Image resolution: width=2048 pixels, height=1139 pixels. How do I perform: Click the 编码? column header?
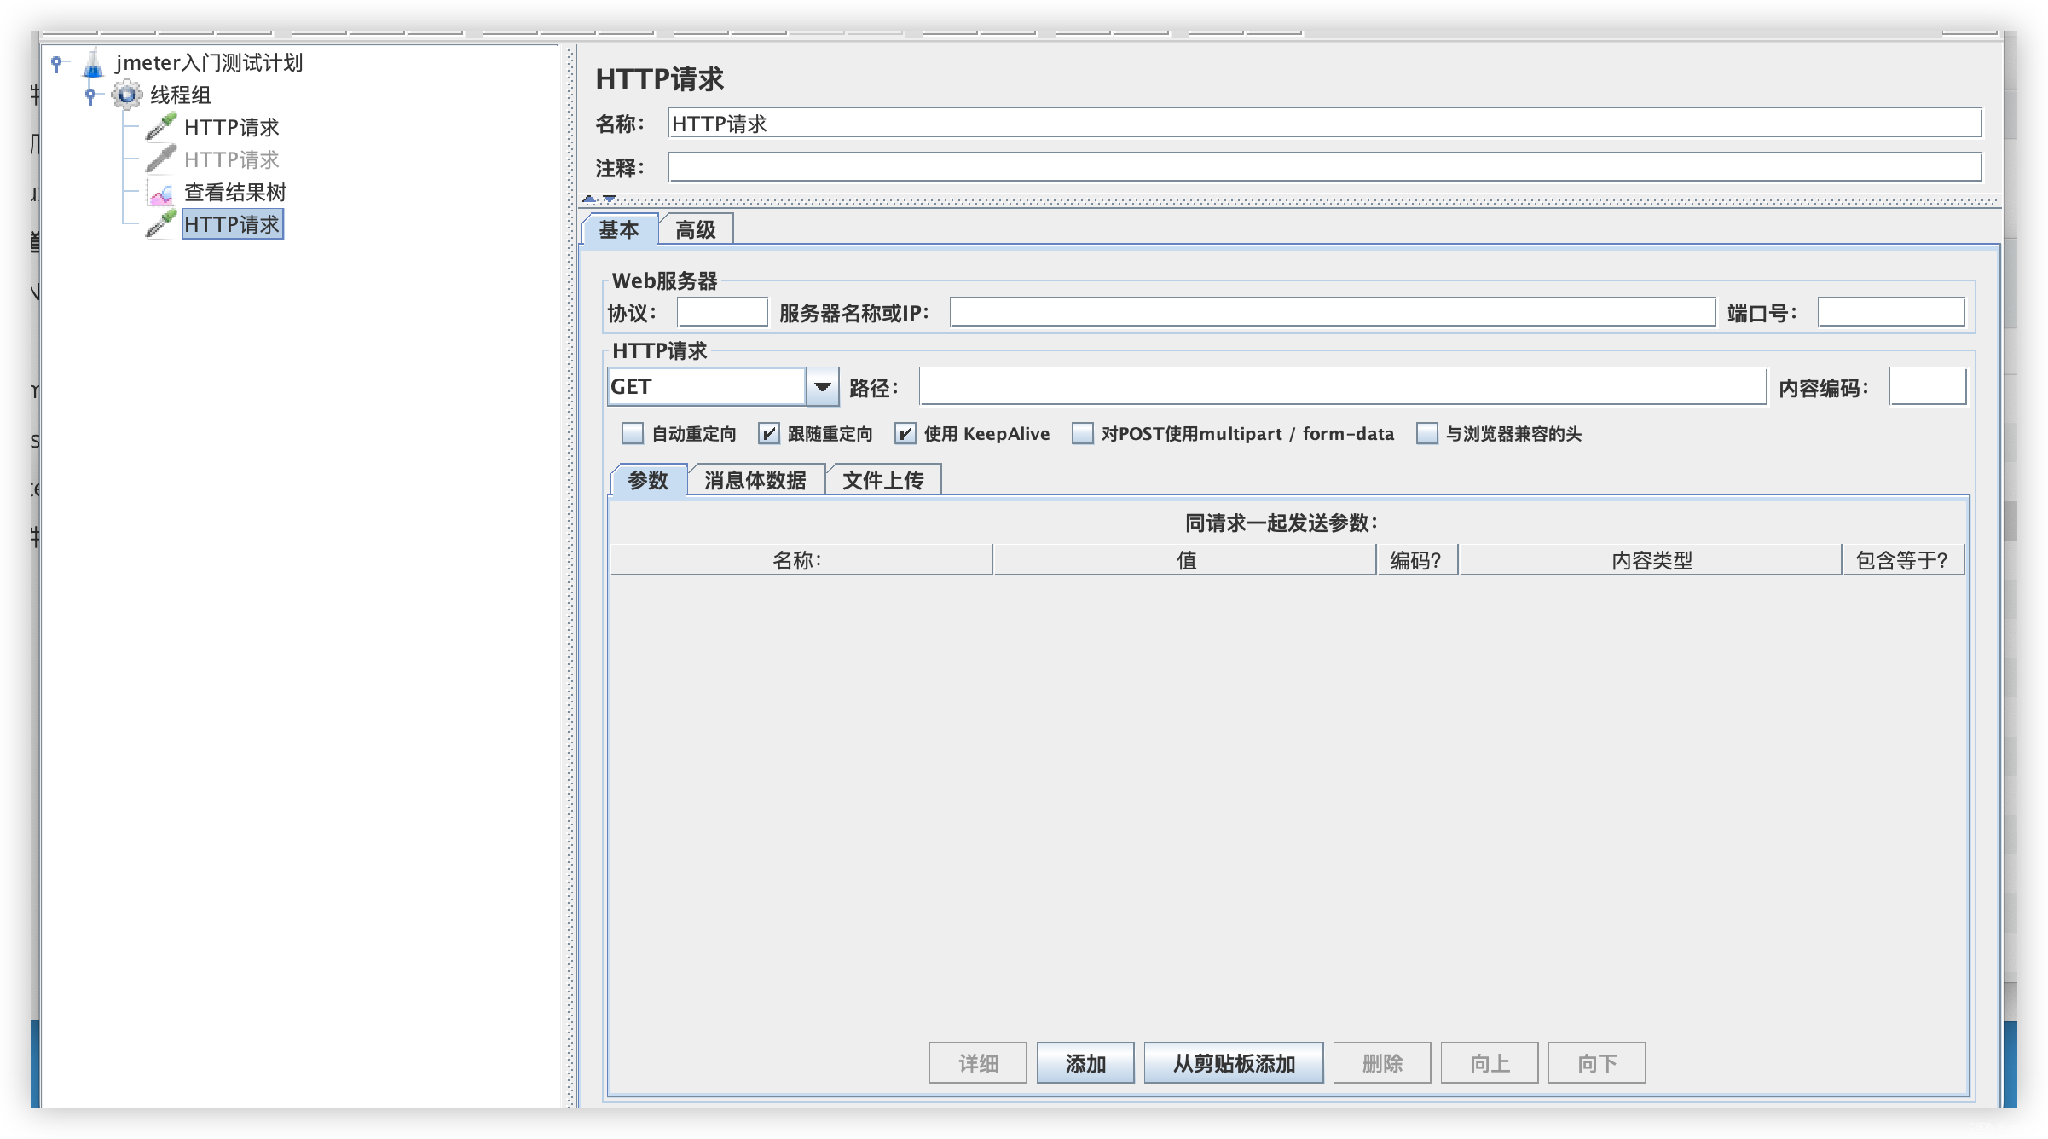[x=1417, y=560]
